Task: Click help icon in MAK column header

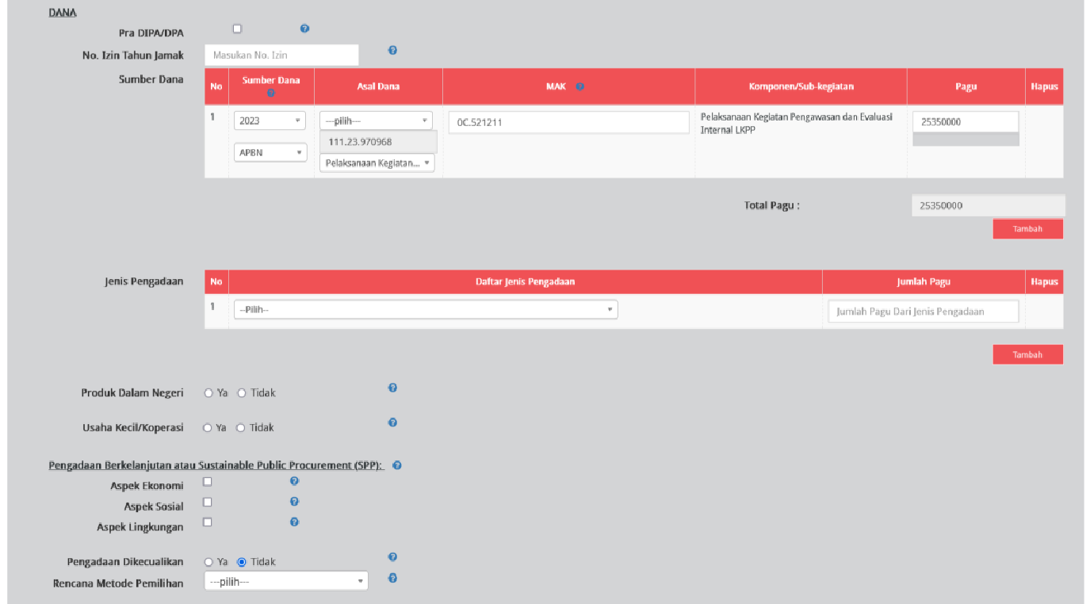Action: tap(579, 86)
